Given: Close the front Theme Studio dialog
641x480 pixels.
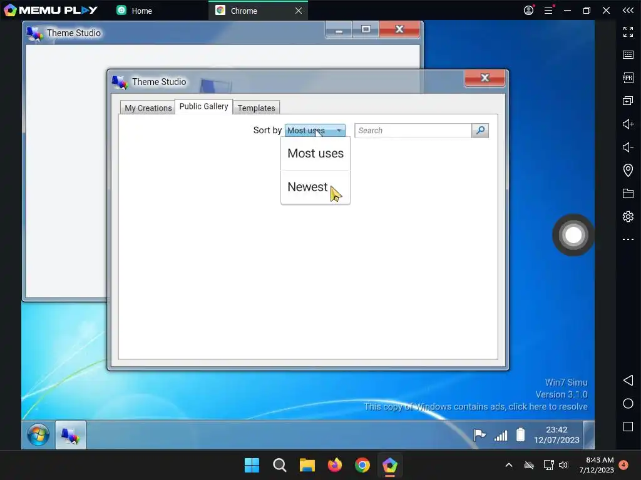Looking at the screenshot, I should click(x=485, y=78).
